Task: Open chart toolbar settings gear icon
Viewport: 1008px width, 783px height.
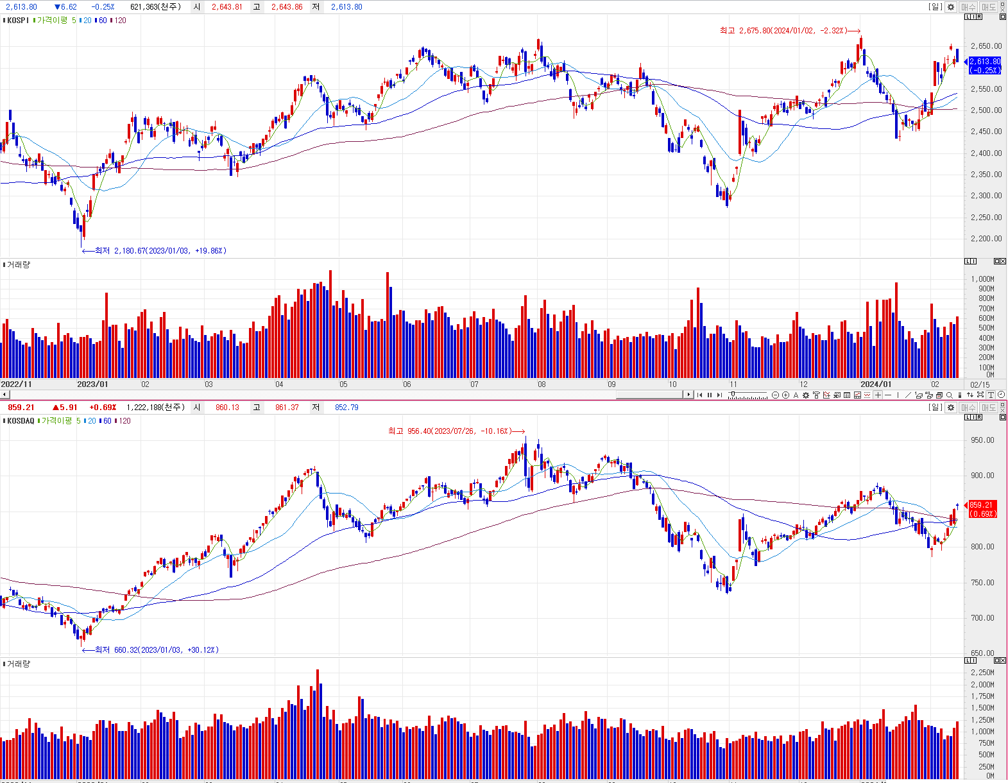Action: tap(806, 395)
